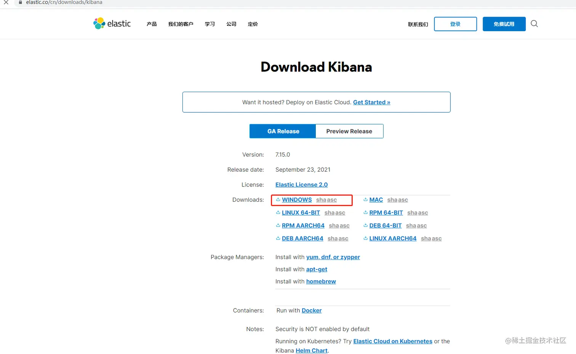Viewport: 576px width, 354px height.
Task: Click the Elastic logo
Action: pos(112,24)
